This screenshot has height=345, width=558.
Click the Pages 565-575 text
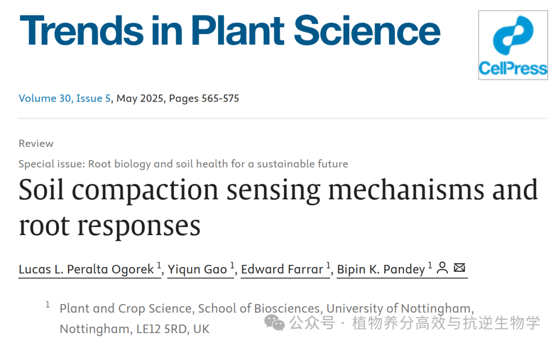pyautogui.click(x=204, y=98)
